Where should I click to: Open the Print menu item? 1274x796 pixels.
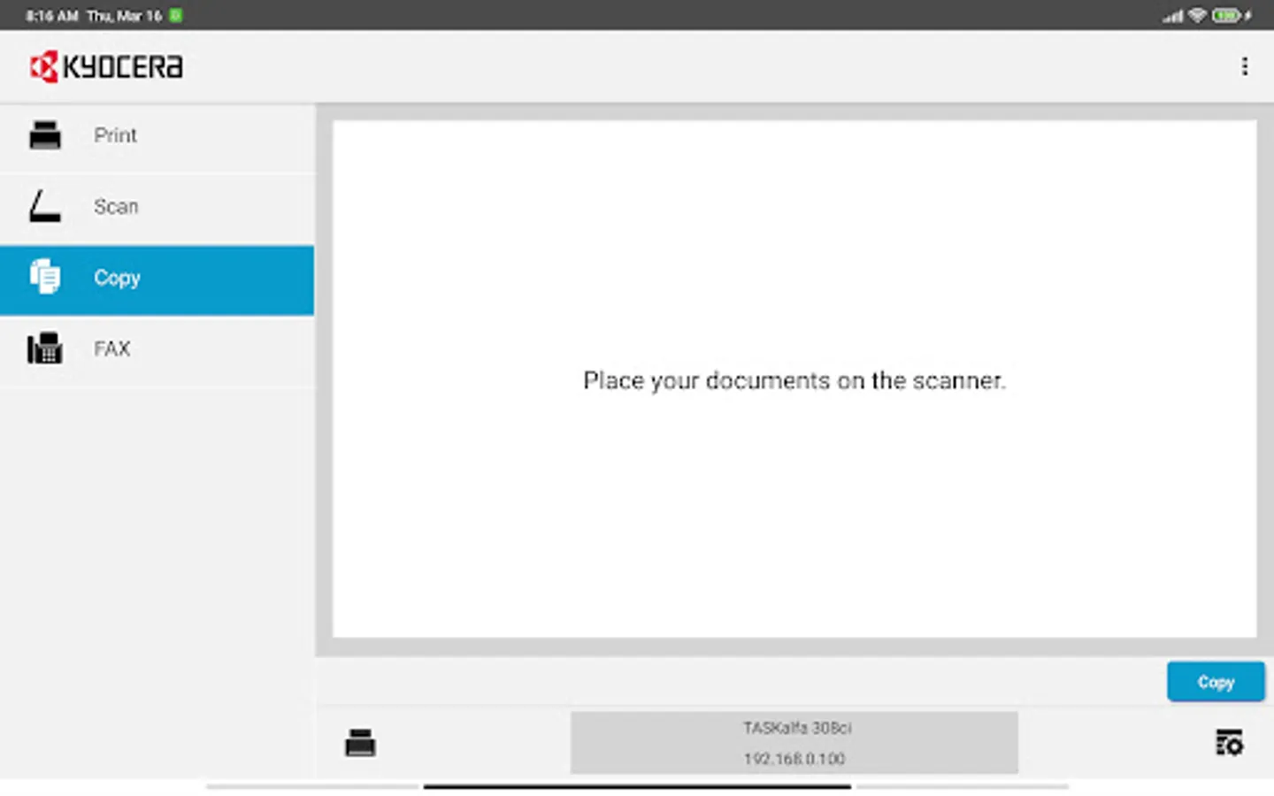[157, 136]
